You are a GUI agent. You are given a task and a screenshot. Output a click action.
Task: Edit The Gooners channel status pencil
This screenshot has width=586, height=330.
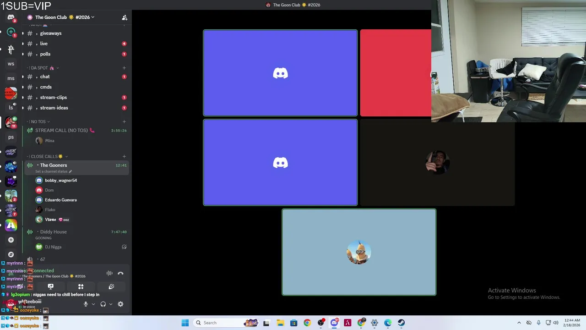click(70, 171)
